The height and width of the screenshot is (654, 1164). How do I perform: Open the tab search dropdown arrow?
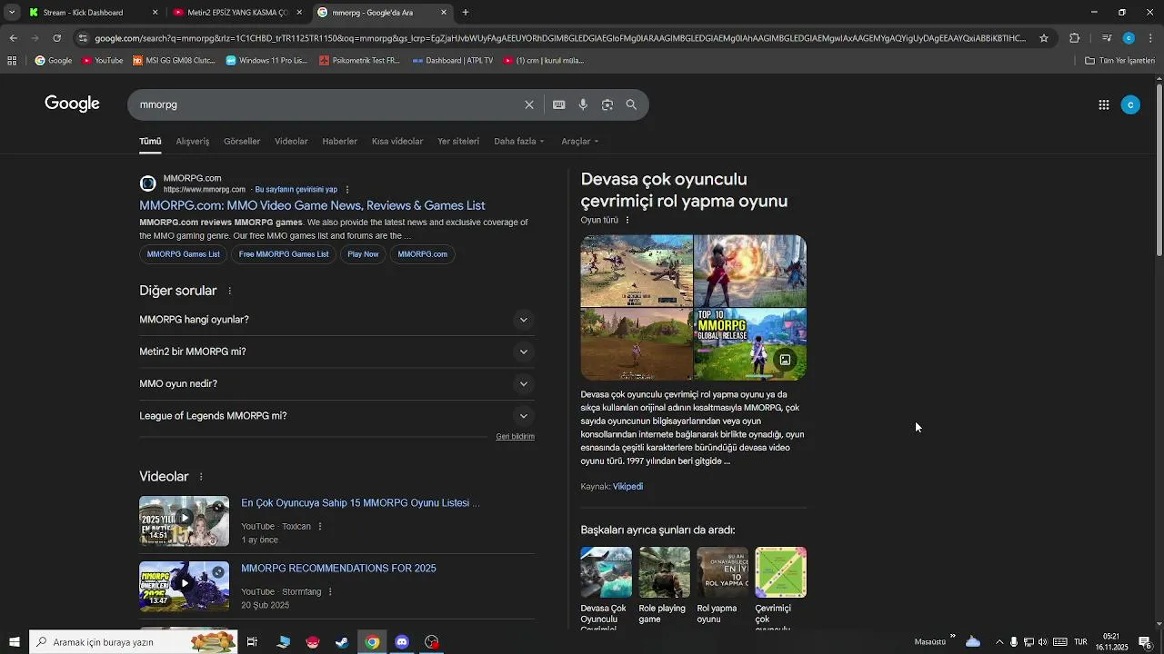(x=12, y=13)
